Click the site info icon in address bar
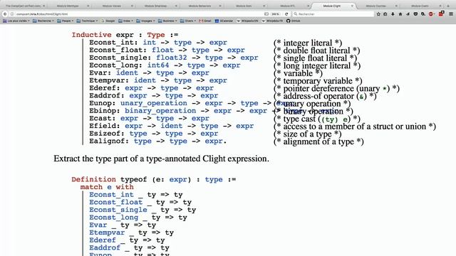The width and height of the screenshot is (456, 256). (x=12, y=14)
